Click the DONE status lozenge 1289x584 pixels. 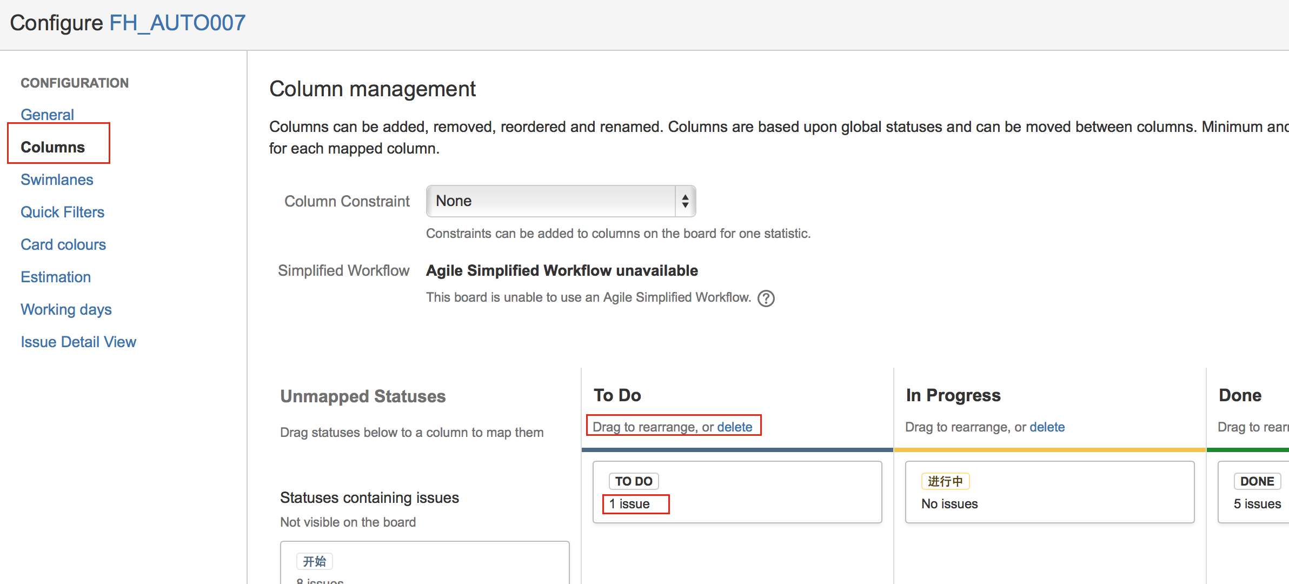point(1257,481)
